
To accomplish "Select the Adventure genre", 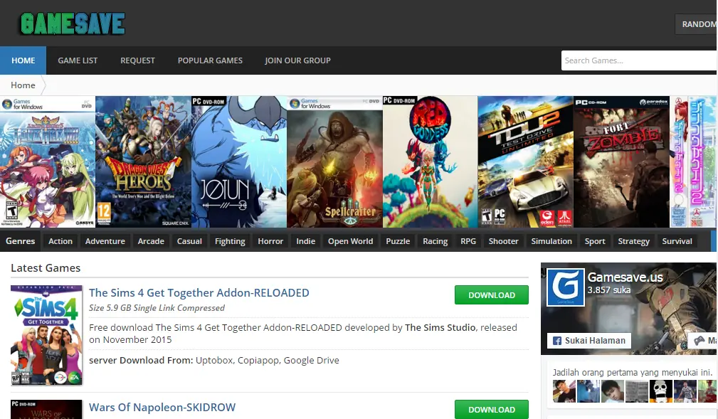I will tap(105, 241).
